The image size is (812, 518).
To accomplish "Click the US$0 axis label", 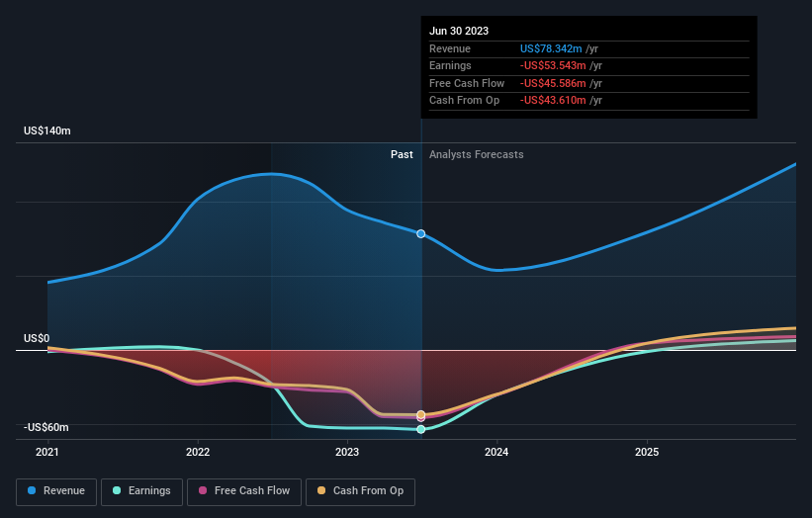I will 37,338.
